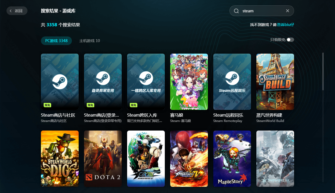Open the 一键跨区入库专用 cover card

point(146,82)
